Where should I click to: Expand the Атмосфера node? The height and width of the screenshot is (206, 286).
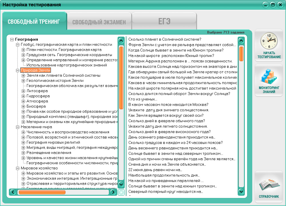click(23, 101)
